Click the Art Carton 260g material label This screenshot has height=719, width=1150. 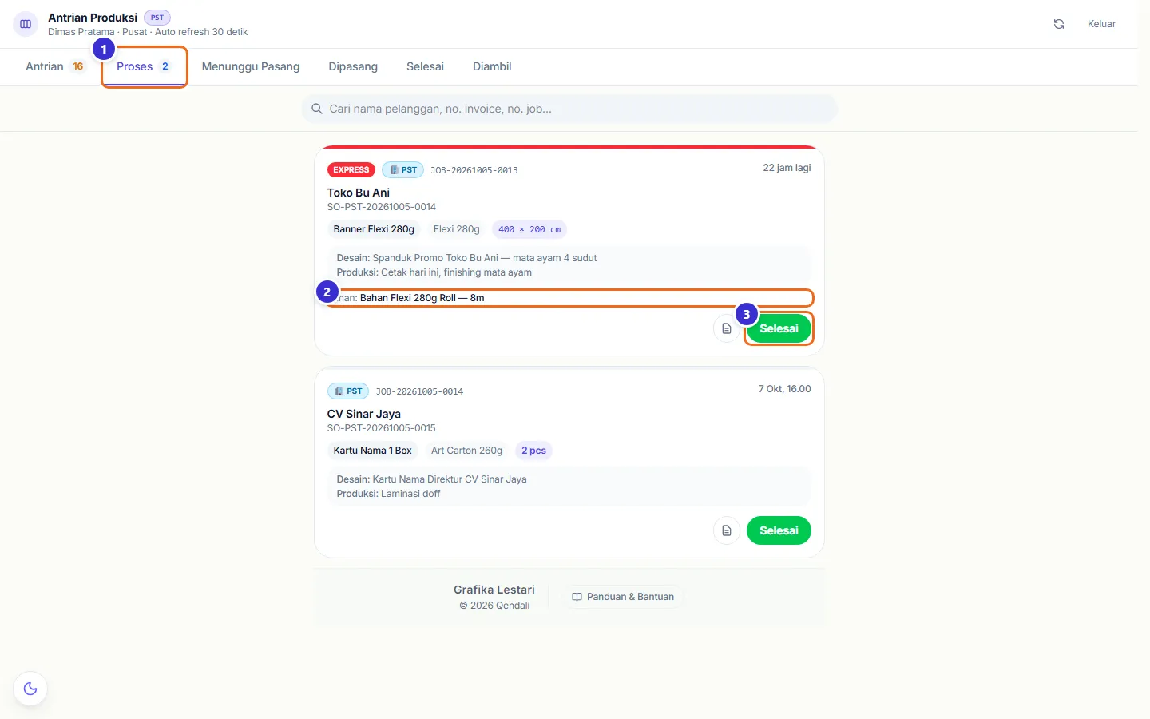(467, 451)
